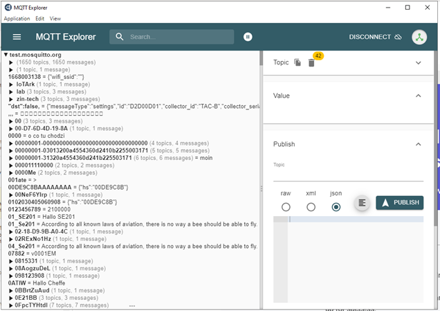Viewport: 440px width, 311px height.
Task: Select the 04_Se201 aviation message row
Action: coord(133,247)
